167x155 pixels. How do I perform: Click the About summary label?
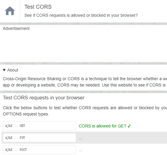point(13,70)
